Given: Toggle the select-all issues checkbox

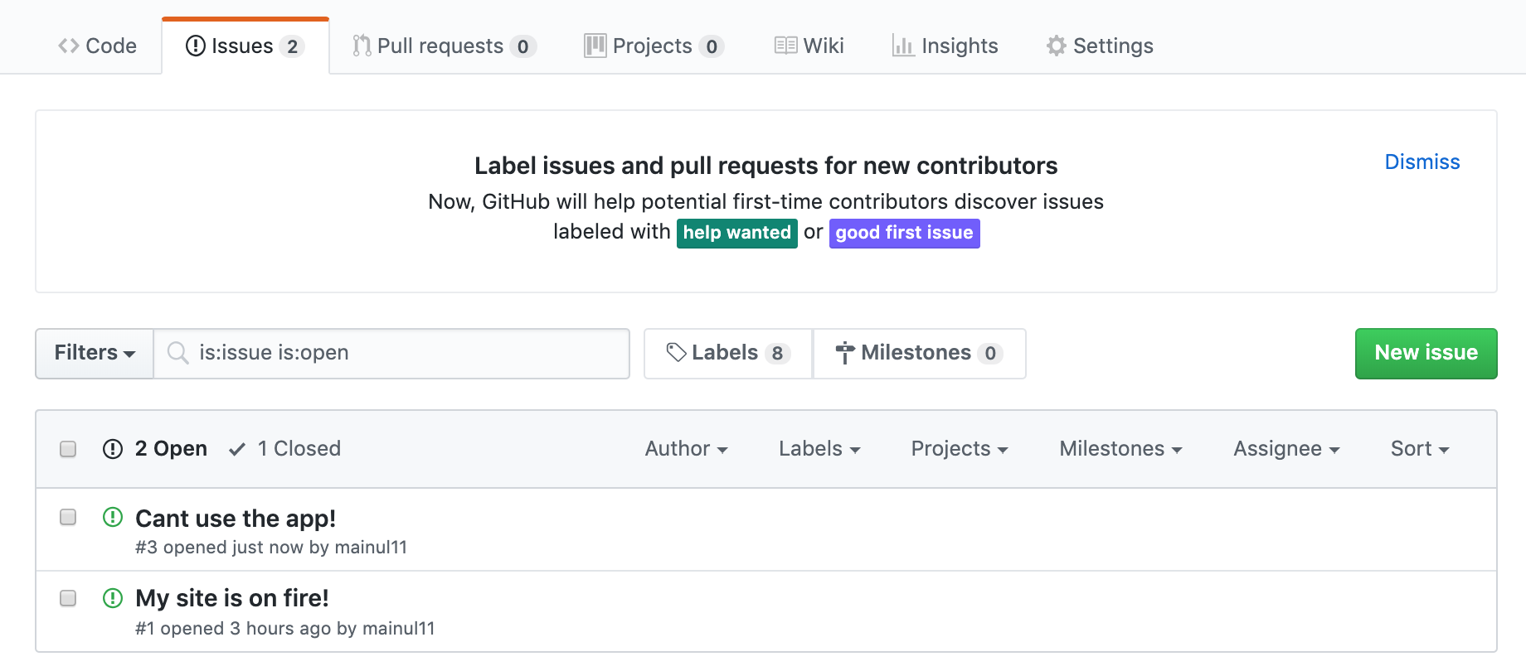Looking at the screenshot, I should click(x=68, y=449).
